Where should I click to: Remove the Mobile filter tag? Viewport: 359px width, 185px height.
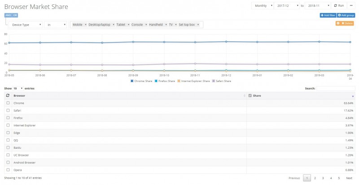pos(86,25)
